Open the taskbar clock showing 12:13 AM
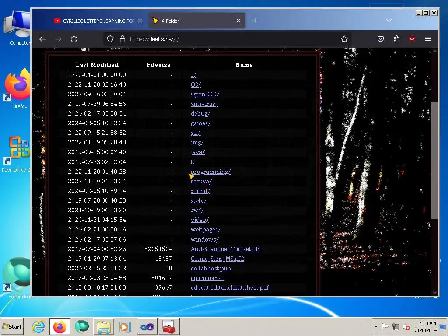448x336 pixels. (426, 327)
